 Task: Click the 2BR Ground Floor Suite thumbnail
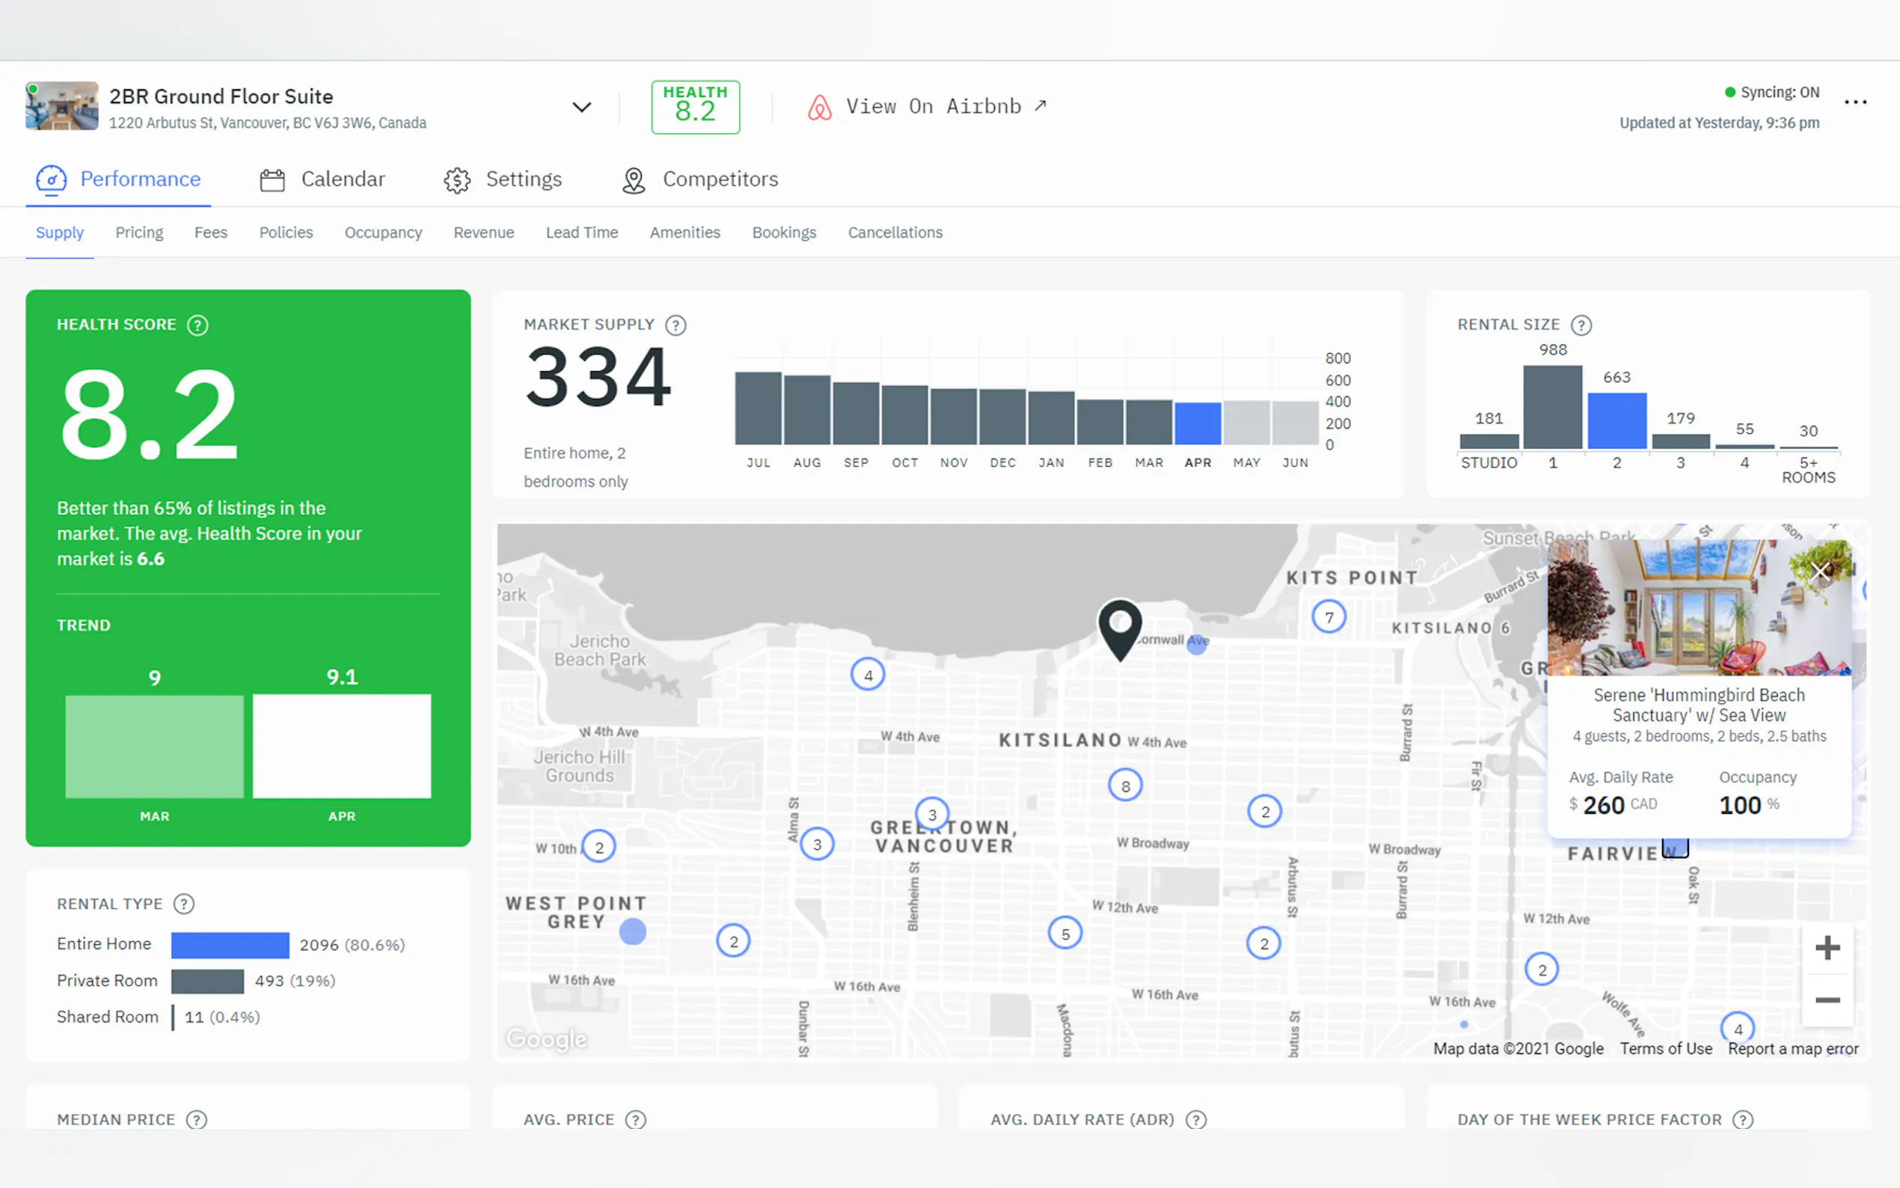coord(62,106)
